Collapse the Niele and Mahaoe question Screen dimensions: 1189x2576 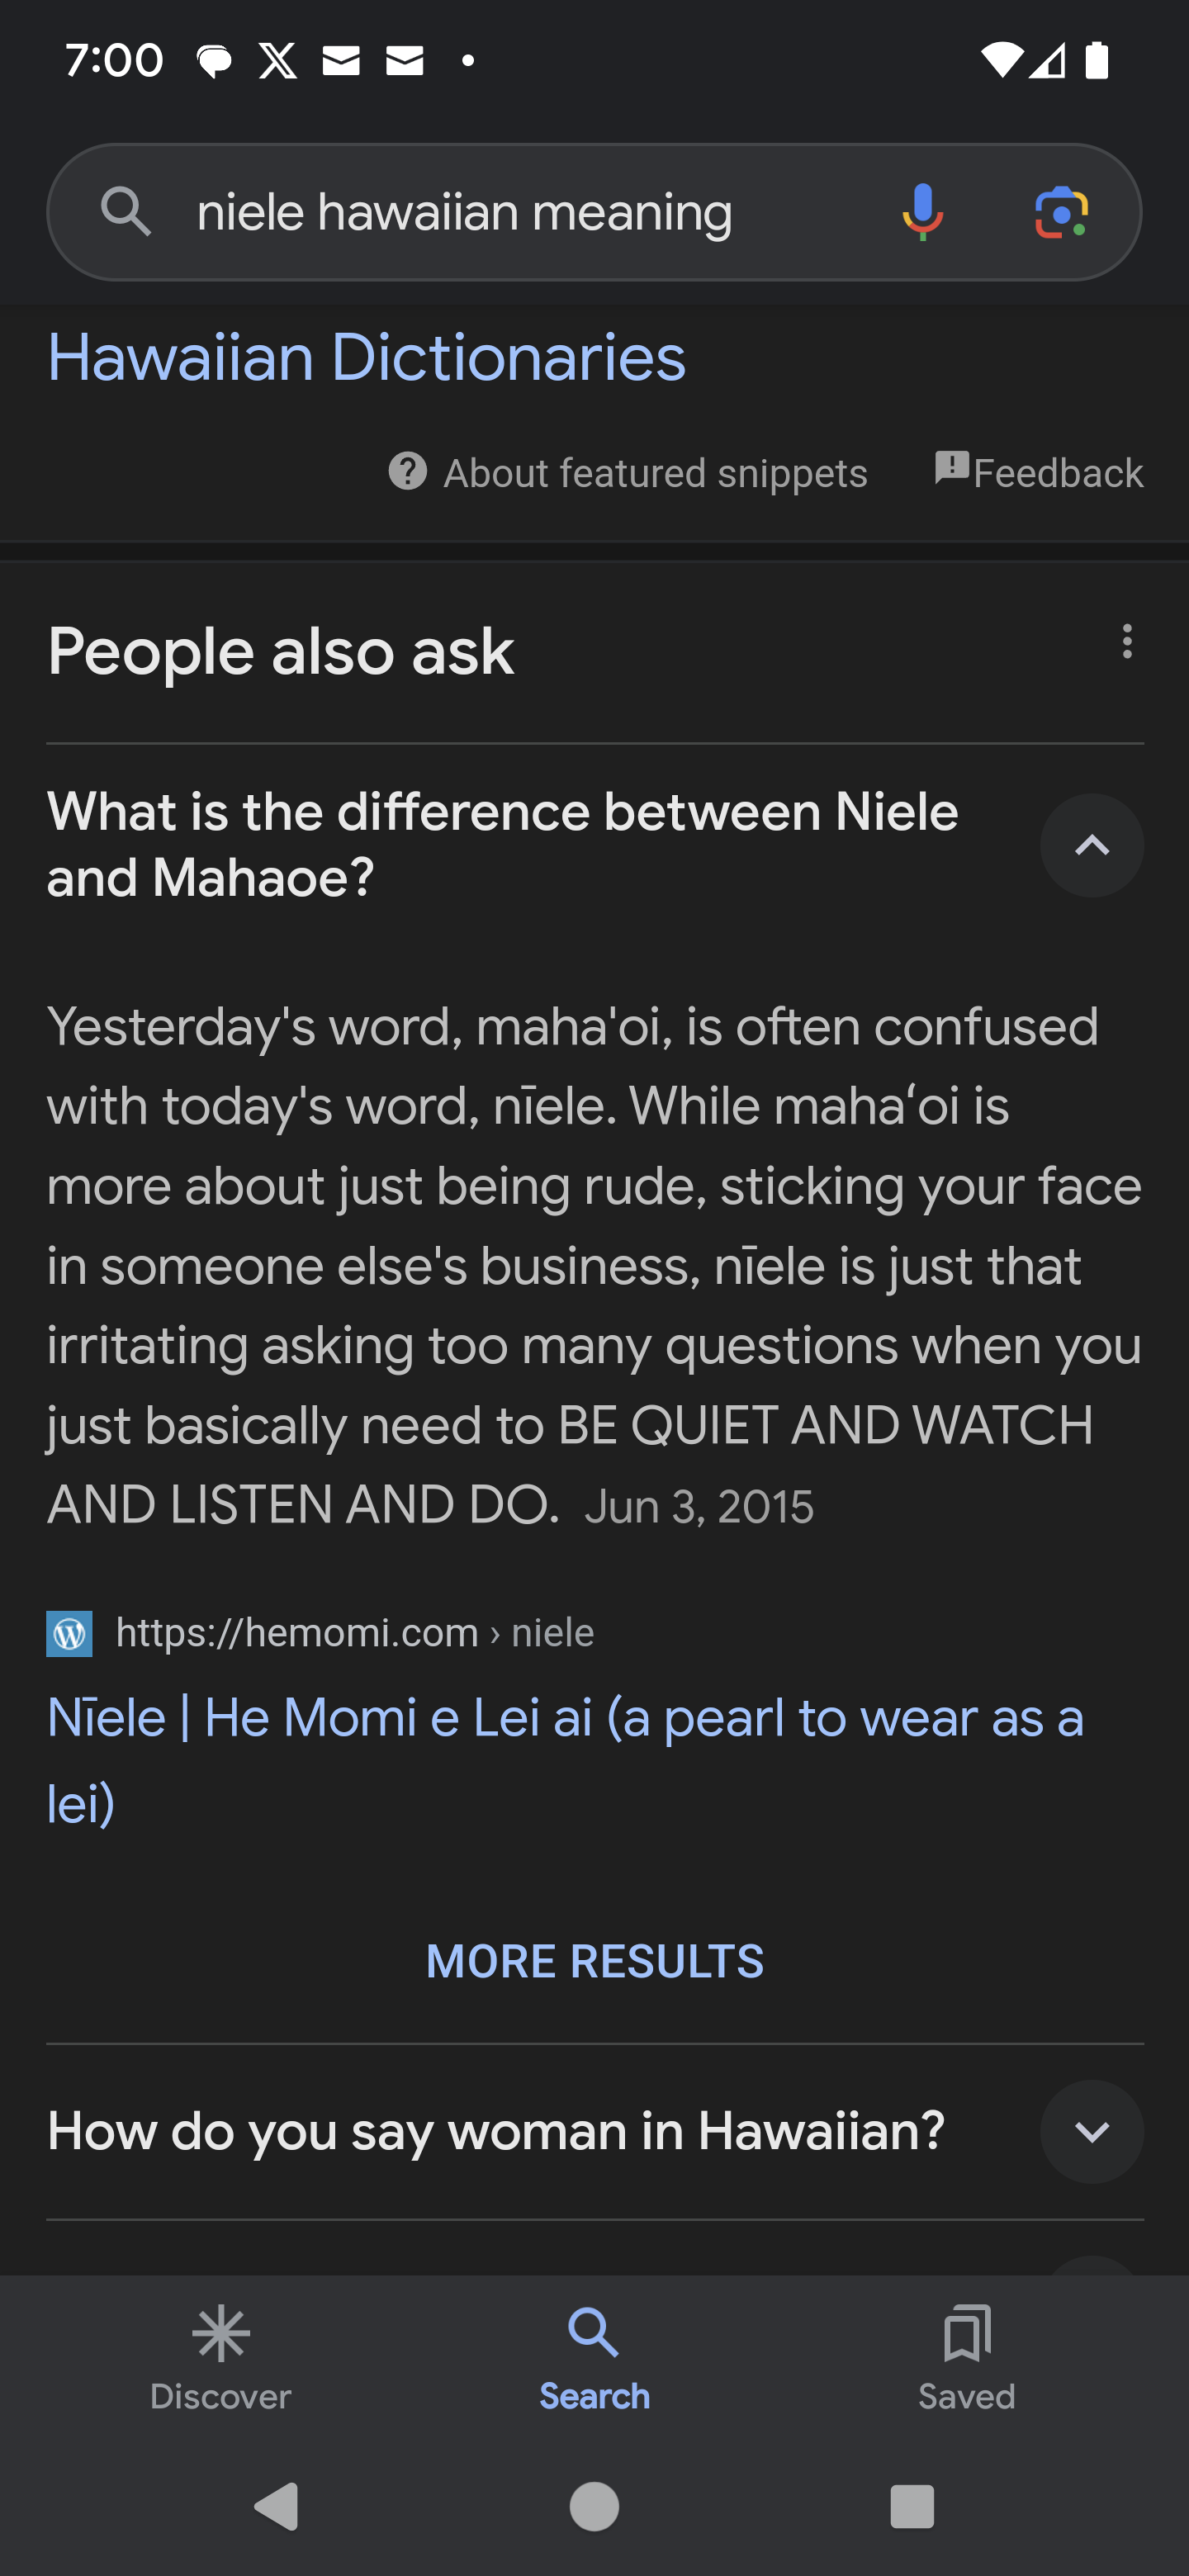[x=1091, y=845]
